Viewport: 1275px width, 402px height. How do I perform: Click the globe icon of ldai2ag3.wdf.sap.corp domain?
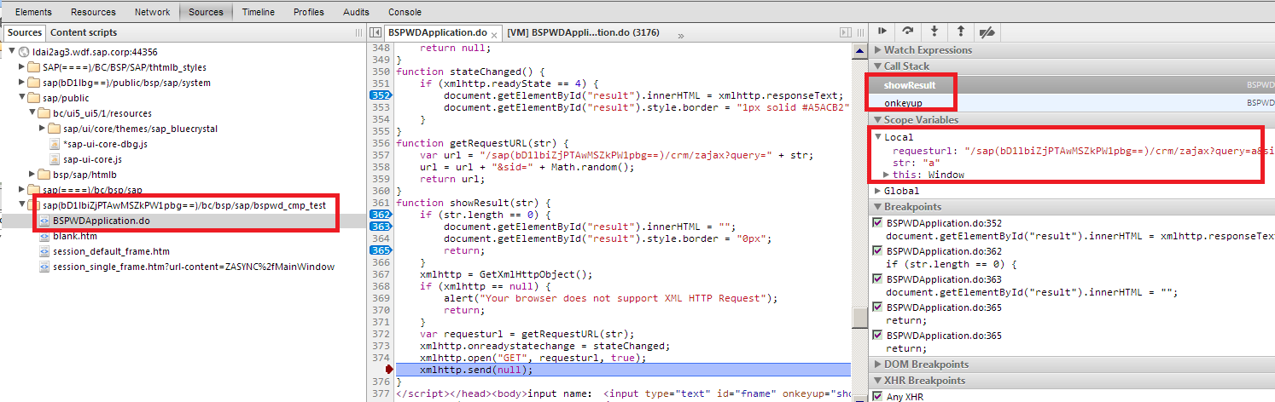click(x=26, y=52)
